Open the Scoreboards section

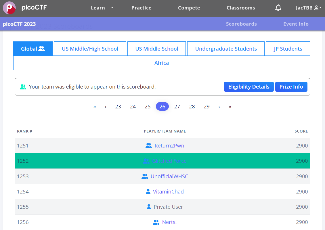[x=241, y=24]
